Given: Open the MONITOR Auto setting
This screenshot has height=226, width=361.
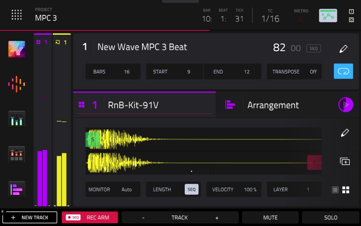Looking at the screenshot, I should [113, 189].
